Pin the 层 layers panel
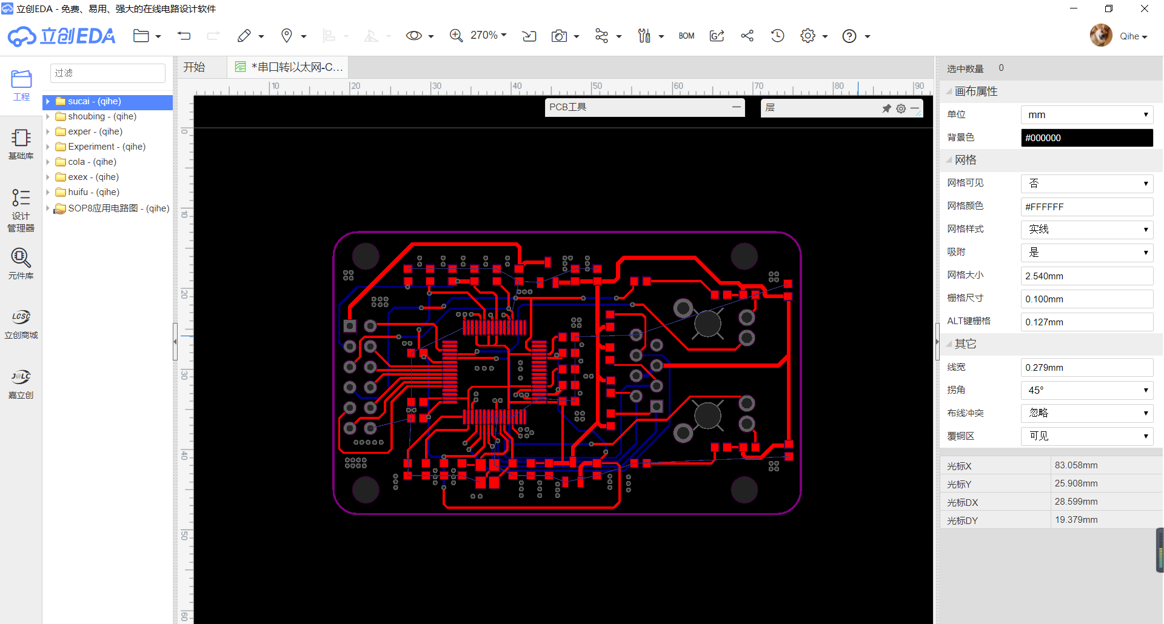This screenshot has width=1164, height=624. point(886,108)
